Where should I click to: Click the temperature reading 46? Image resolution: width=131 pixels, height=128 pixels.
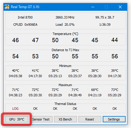tap(16, 40)
